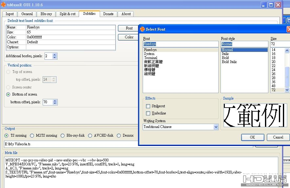The image size is (290, 188).
Task: Select 細明體 font
Action: point(180,74)
